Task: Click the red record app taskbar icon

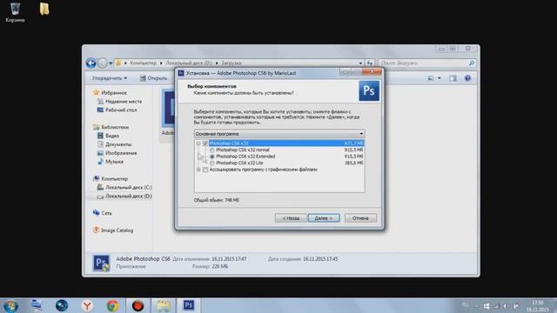Action: click(x=138, y=305)
